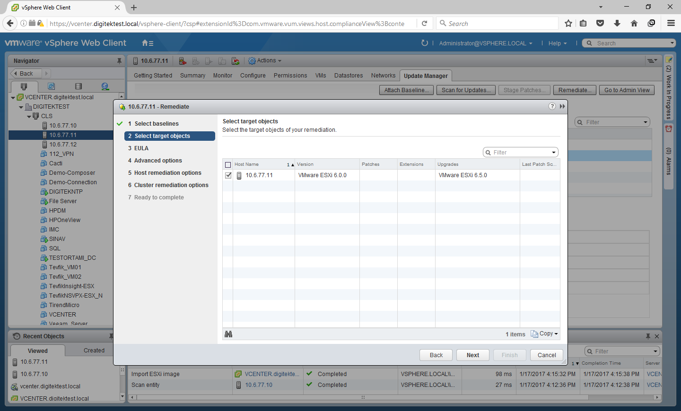
Task: Click the Navigator Back button
Action: tap(26, 73)
